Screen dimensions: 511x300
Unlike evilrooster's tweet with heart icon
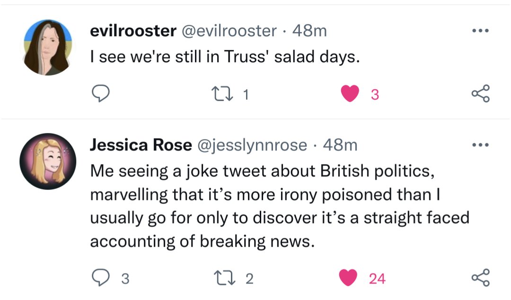click(351, 94)
